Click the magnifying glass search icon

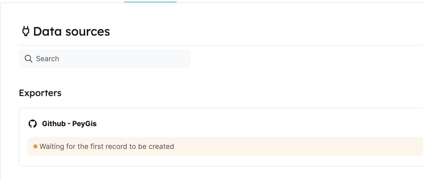tap(28, 59)
